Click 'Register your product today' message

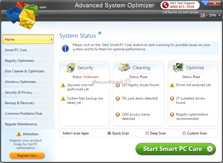tap(26, 144)
